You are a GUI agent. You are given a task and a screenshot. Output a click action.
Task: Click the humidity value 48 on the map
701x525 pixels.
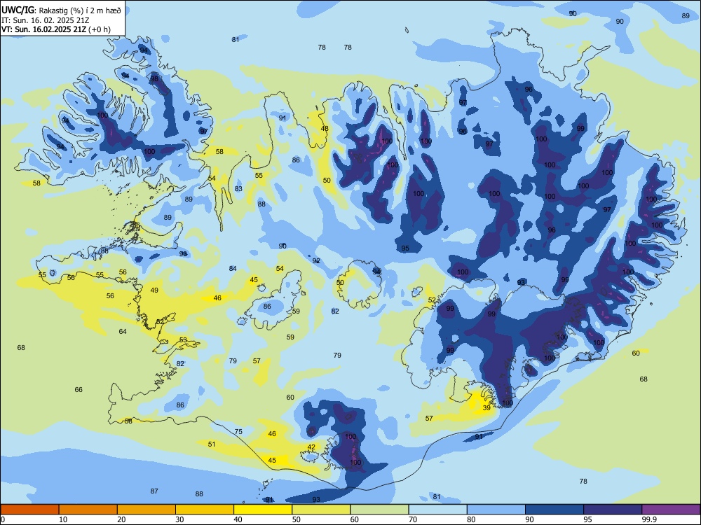coord(325,129)
